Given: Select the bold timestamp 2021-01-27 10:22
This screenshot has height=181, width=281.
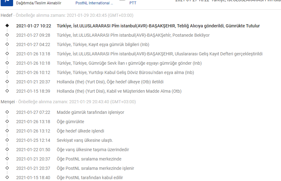Looking at the screenshot, I should tap(34, 26).
